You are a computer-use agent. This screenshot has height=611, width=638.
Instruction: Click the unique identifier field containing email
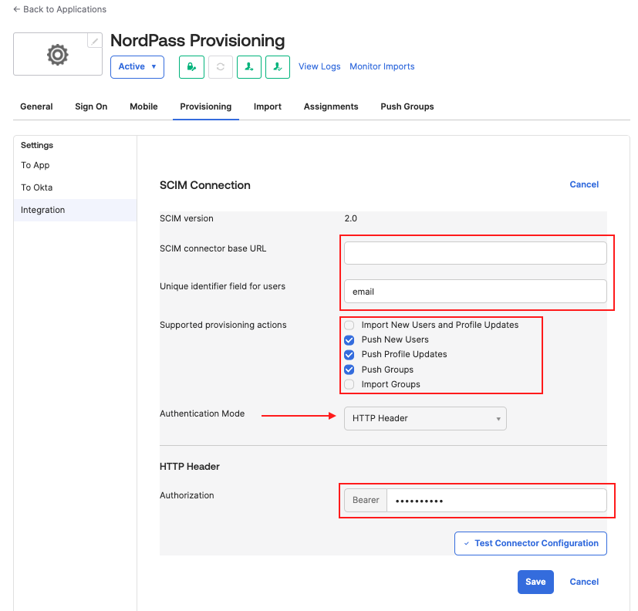475,292
